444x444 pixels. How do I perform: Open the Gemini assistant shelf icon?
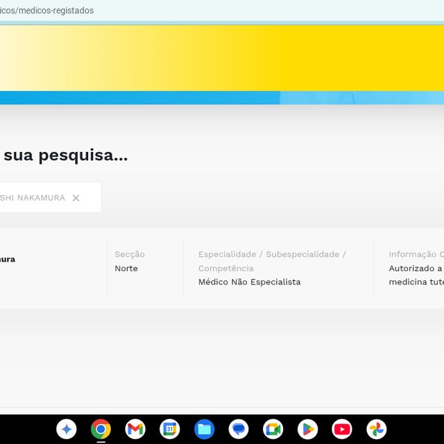pyautogui.click(x=67, y=429)
